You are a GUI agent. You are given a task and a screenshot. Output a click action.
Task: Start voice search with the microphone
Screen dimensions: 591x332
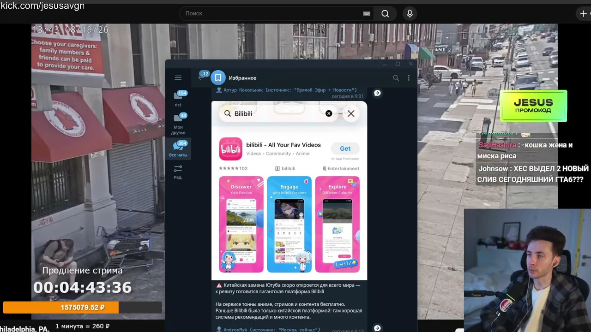pos(410,13)
